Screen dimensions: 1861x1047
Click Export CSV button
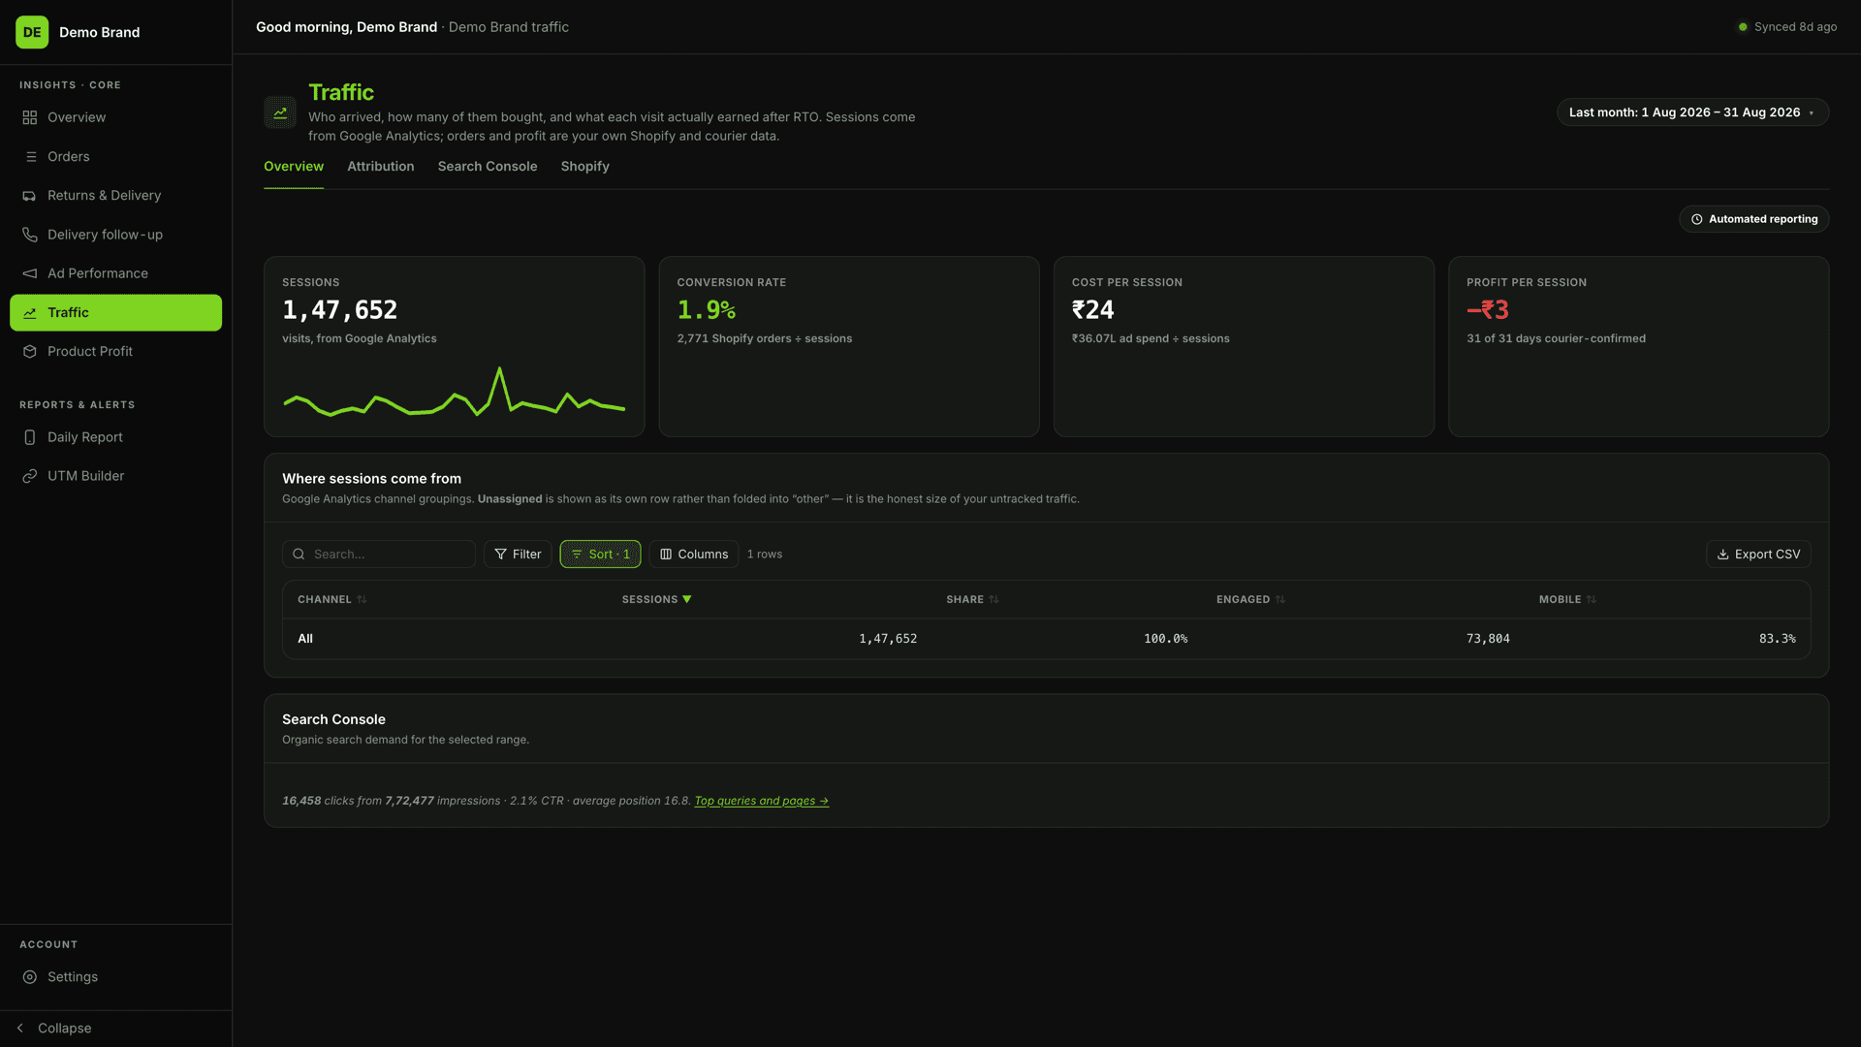point(1758,555)
